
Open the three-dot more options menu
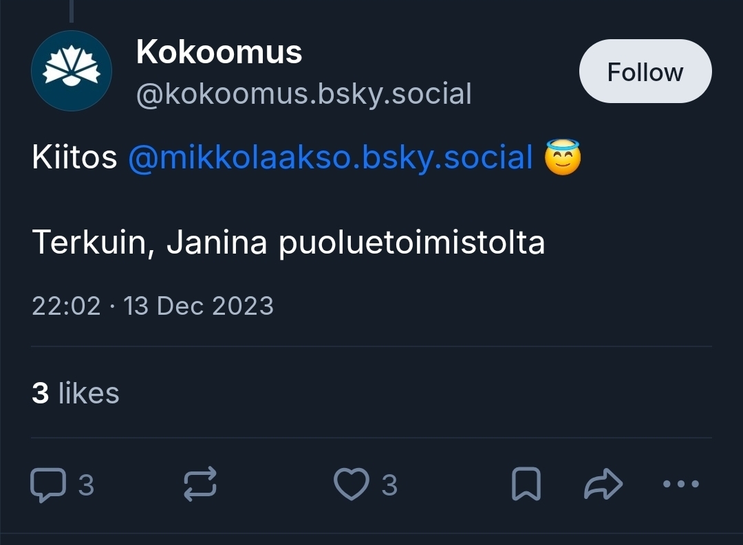click(680, 485)
